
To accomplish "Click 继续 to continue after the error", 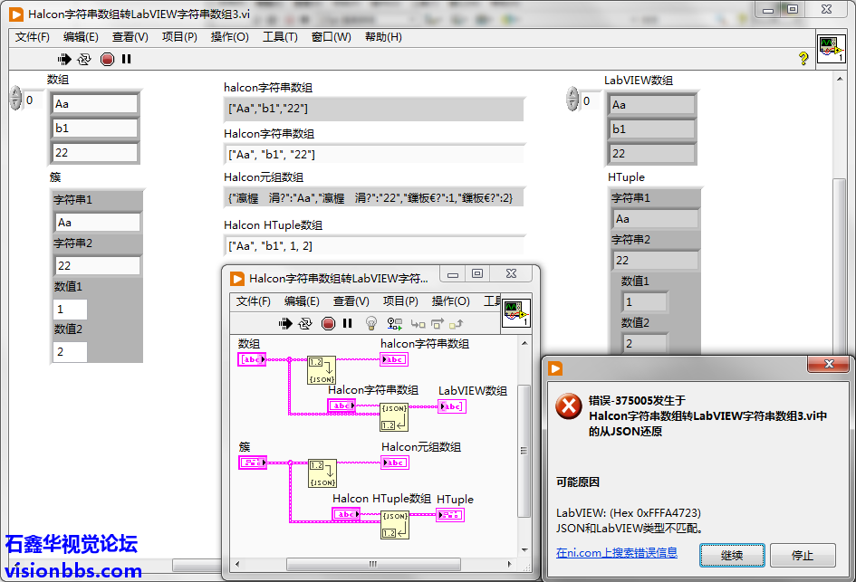I will 732,555.
